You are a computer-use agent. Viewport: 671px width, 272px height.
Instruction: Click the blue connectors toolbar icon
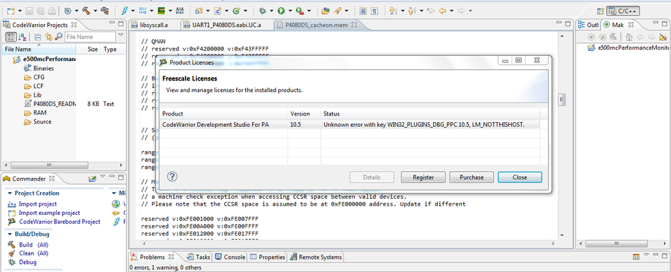180,10
